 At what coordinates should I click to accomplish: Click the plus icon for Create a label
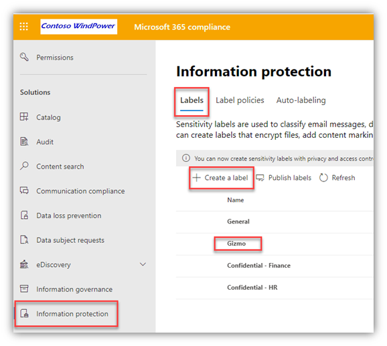click(x=196, y=177)
